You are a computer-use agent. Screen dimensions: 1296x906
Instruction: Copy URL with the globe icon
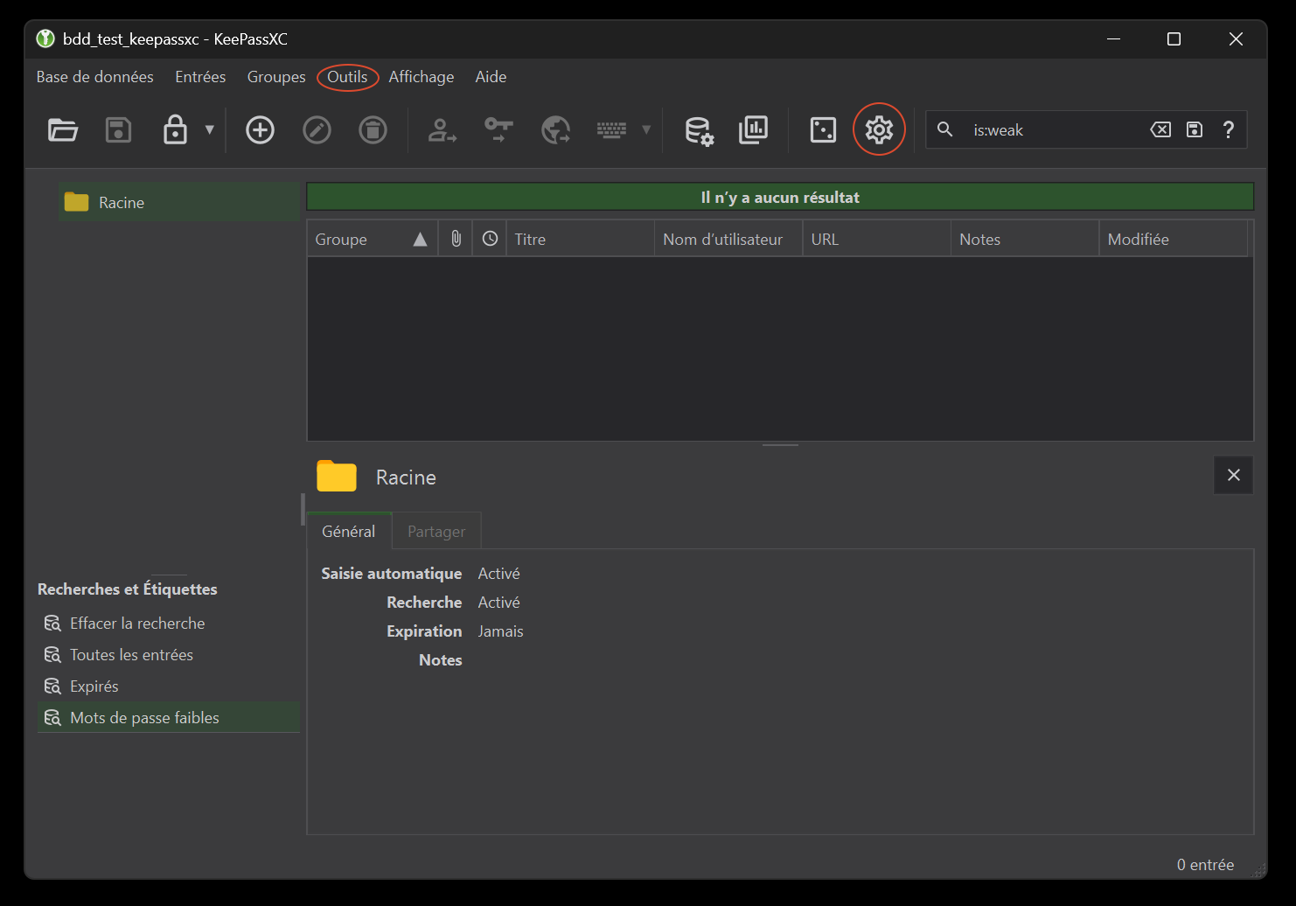(555, 130)
